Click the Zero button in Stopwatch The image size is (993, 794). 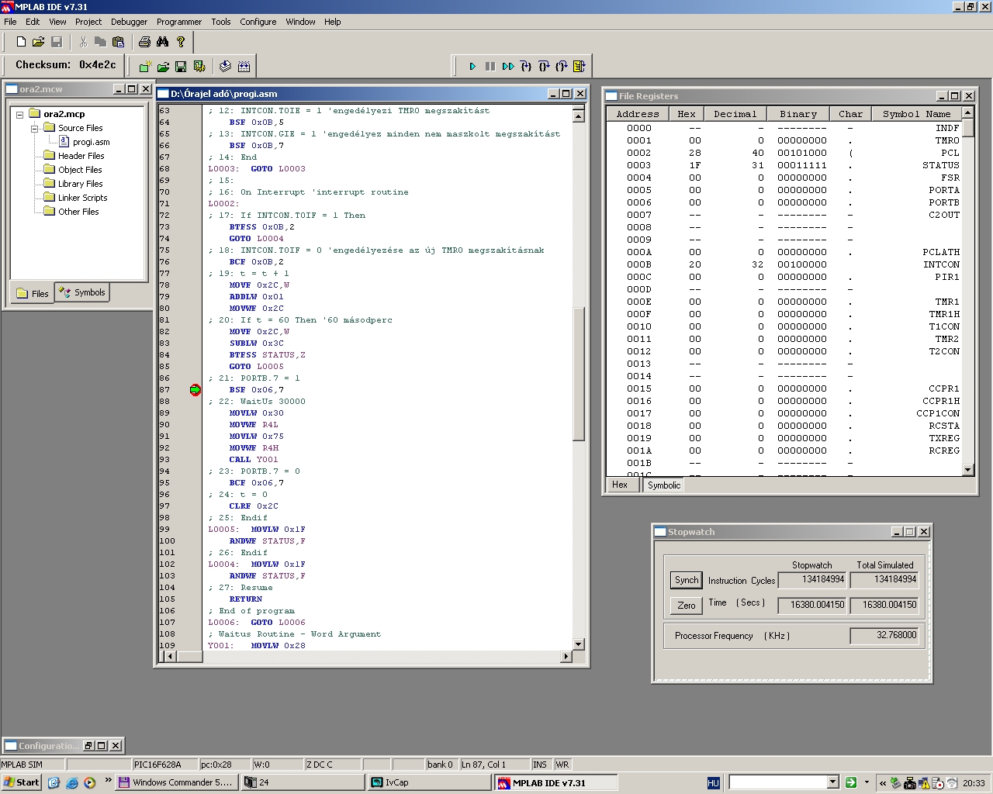tap(686, 606)
